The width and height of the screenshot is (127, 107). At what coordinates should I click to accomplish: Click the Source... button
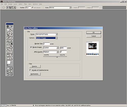(35, 66)
